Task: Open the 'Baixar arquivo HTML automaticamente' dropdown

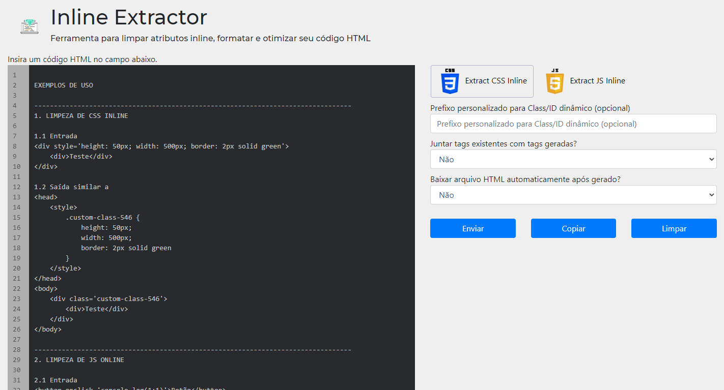Action: point(573,195)
